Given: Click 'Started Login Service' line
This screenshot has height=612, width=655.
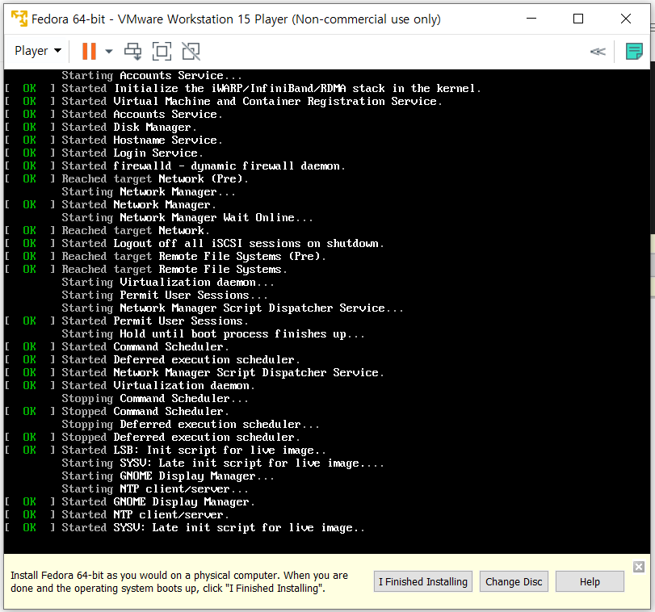Looking at the screenshot, I should pyautogui.click(x=104, y=153).
